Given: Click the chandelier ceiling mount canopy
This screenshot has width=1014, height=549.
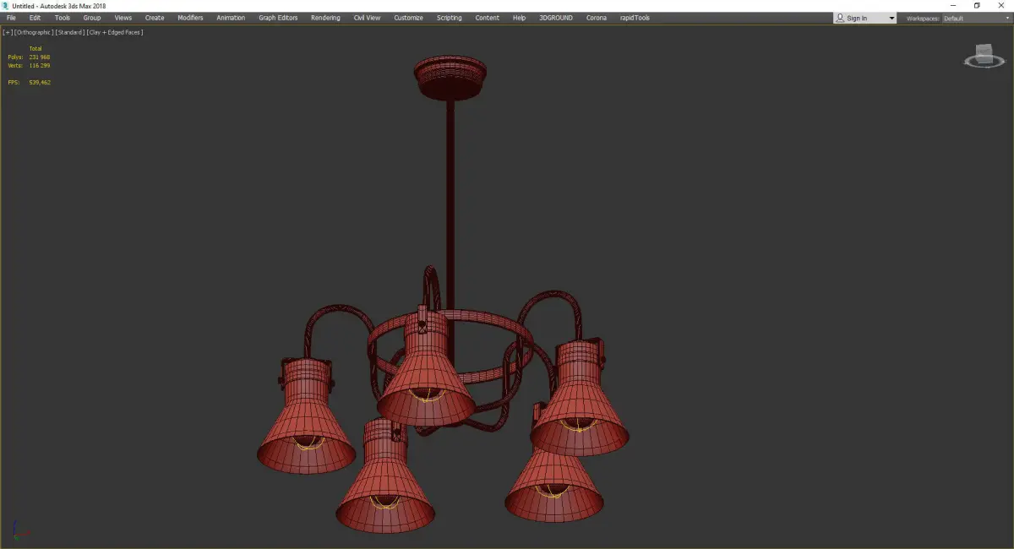Looking at the screenshot, I should (x=450, y=77).
